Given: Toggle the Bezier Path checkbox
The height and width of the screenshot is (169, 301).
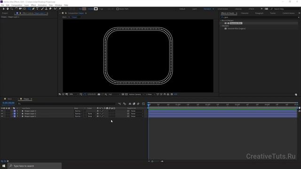Looking at the screenshot, I should [x=118, y=9].
